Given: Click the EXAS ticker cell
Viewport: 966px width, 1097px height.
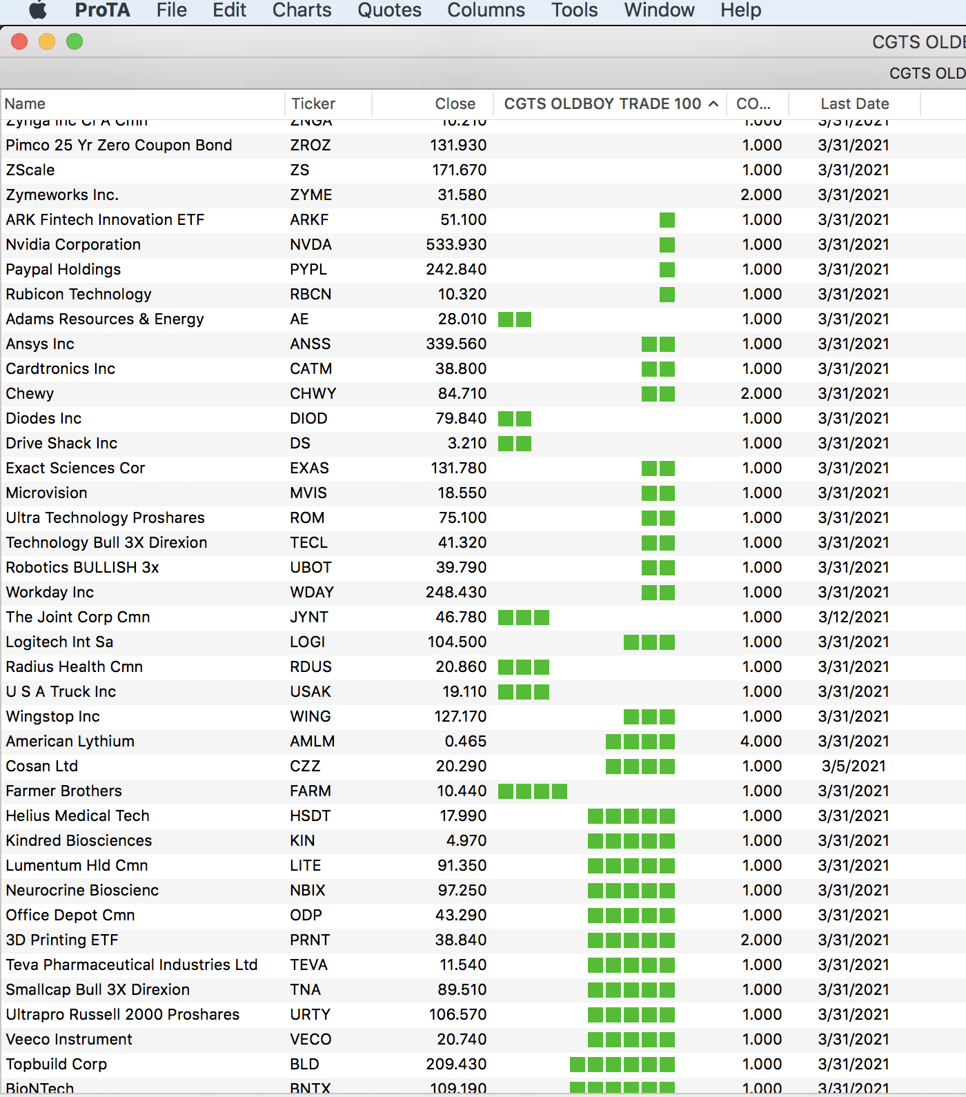Looking at the screenshot, I should (309, 468).
